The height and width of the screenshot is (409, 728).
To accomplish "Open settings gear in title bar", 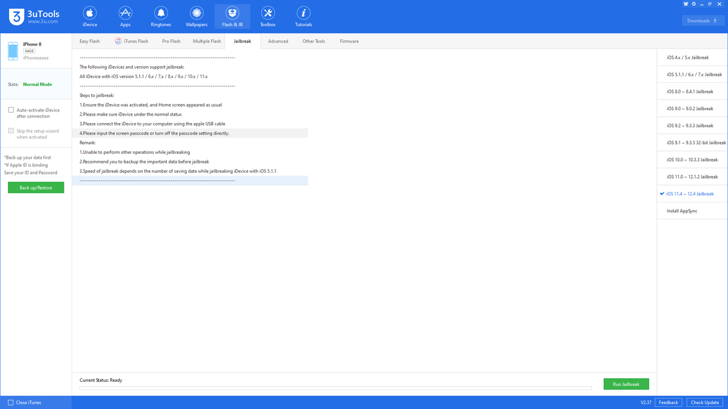I will (x=693, y=4).
